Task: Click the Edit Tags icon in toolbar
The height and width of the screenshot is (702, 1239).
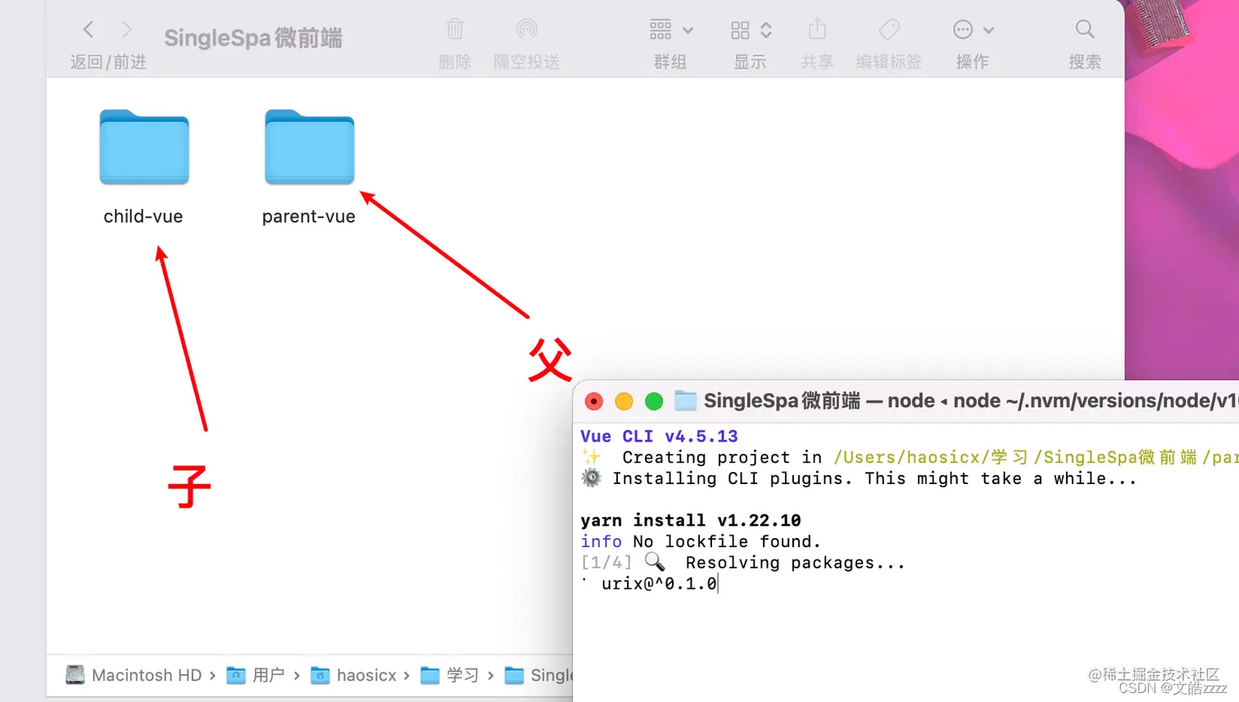Action: click(x=889, y=30)
